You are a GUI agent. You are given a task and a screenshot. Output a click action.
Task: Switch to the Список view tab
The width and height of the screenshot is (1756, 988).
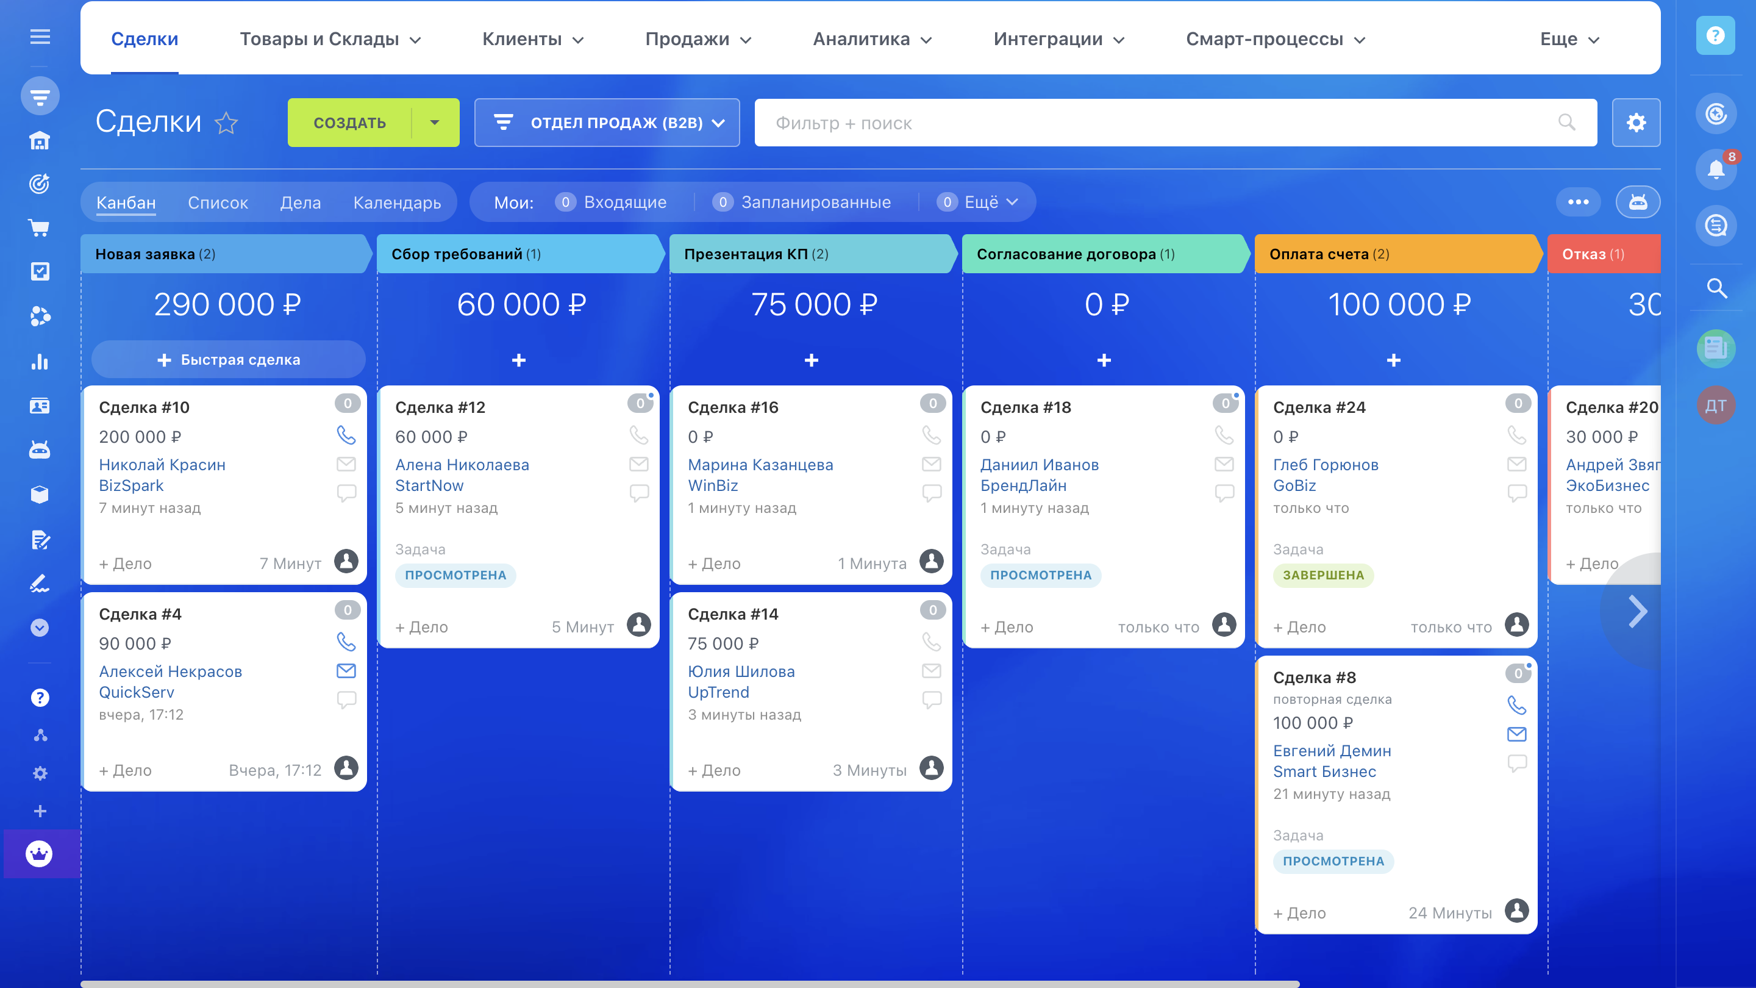pyautogui.click(x=218, y=202)
